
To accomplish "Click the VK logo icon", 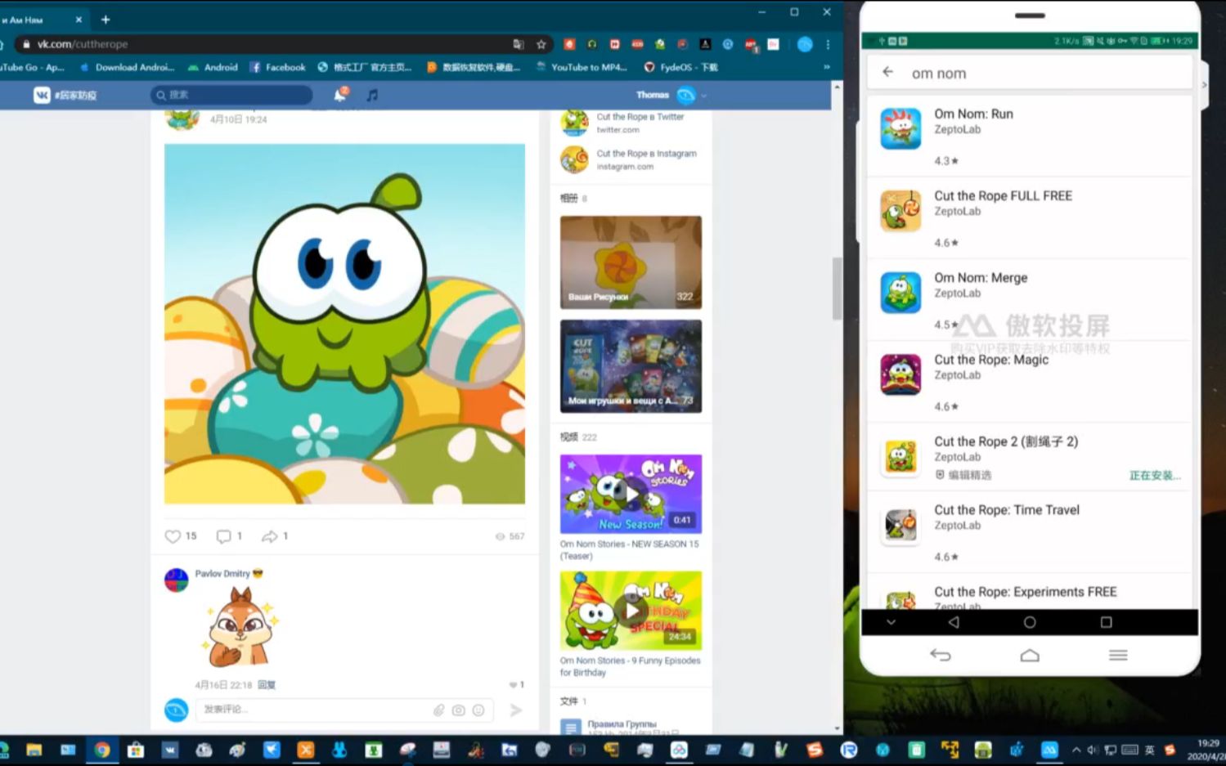I will pos(42,95).
